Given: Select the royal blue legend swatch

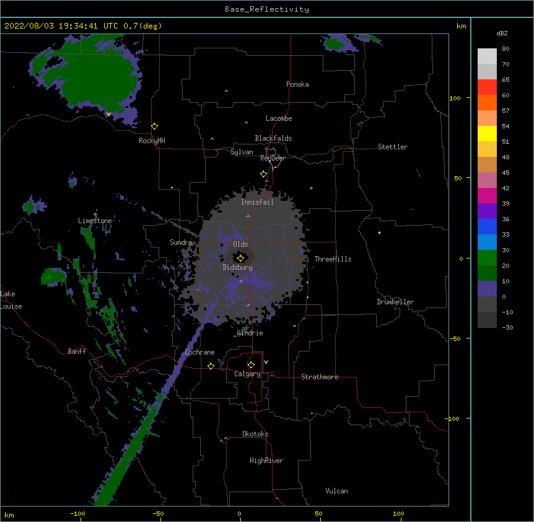Looking at the screenshot, I should click(487, 226).
